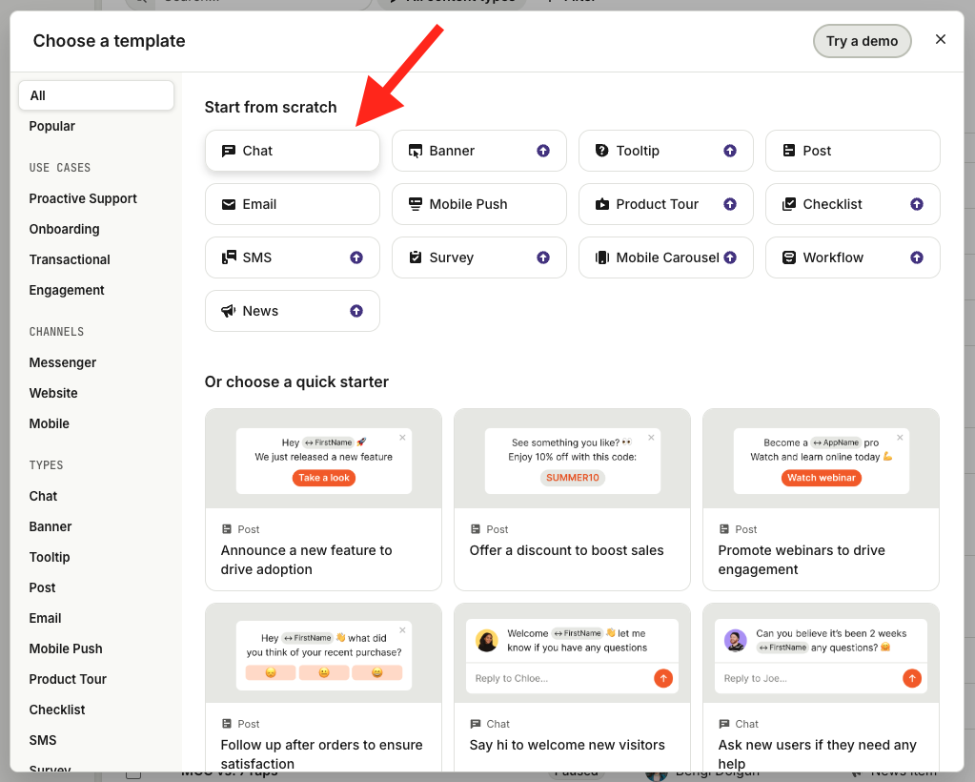Click the upgrade arrow badge on Mobile Carousel
The image size is (975, 782).
pyautogui.click(x=730, y=257)
